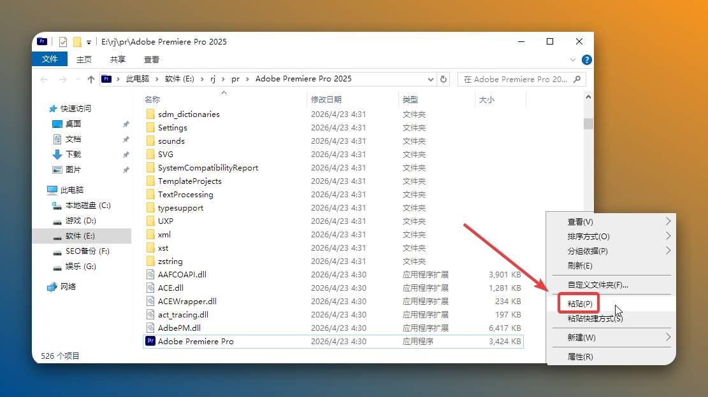Select the Adobe Premiere Pro application icon
This screenshot has width=708, height=397.
(150, 341)
